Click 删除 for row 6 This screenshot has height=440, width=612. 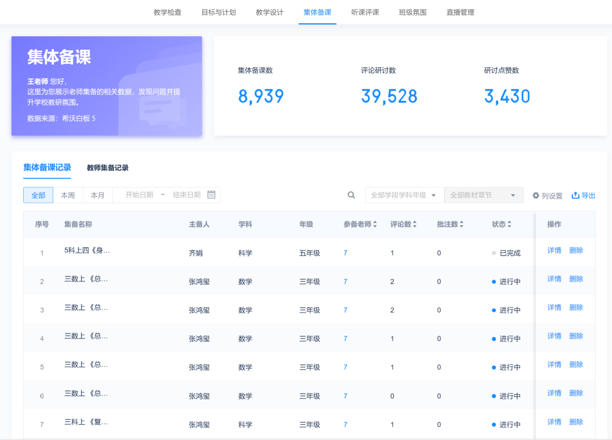576,393
